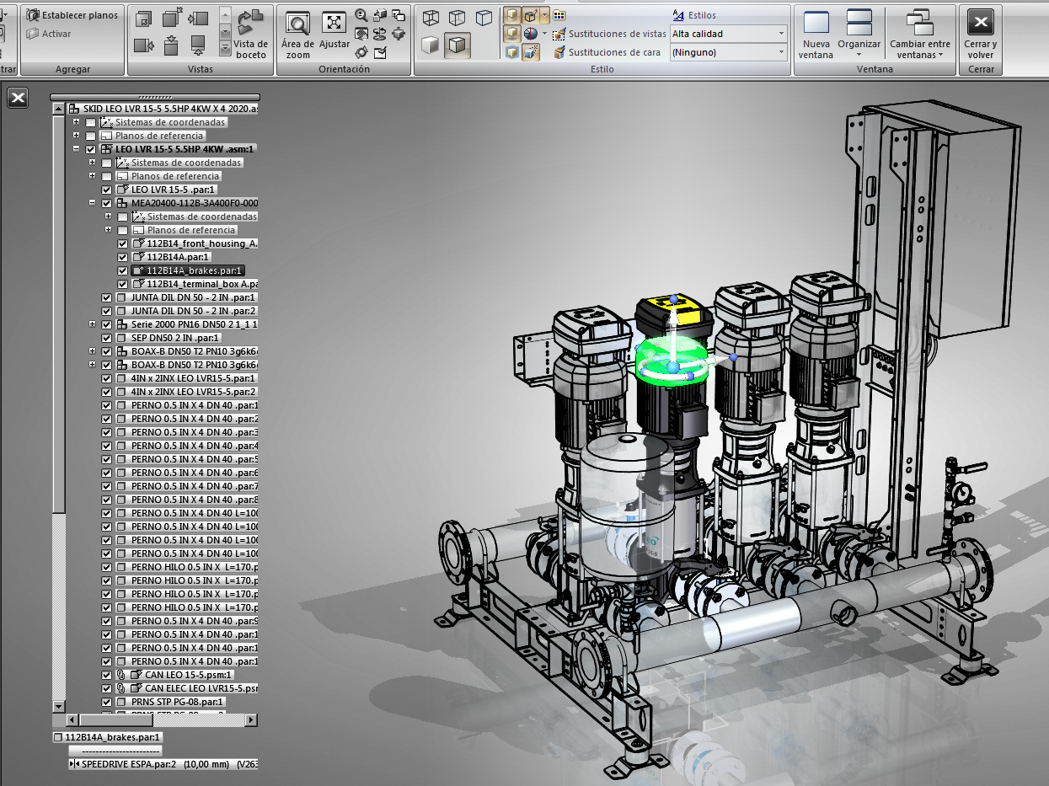Open the color grid icon in Estilo

[559, 15]
